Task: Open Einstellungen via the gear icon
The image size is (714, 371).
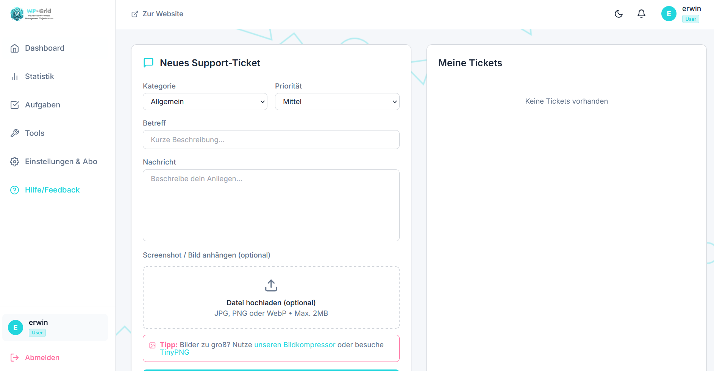Action: tap(14, 161)
